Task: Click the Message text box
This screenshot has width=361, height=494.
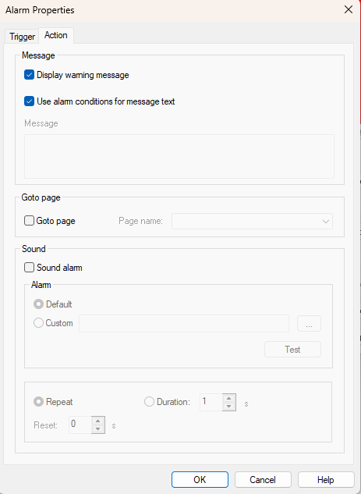Action: tap(179, 157)
